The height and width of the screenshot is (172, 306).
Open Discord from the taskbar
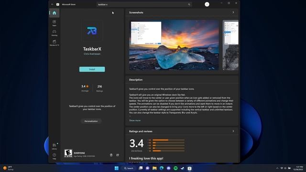[x=169, y=168]
